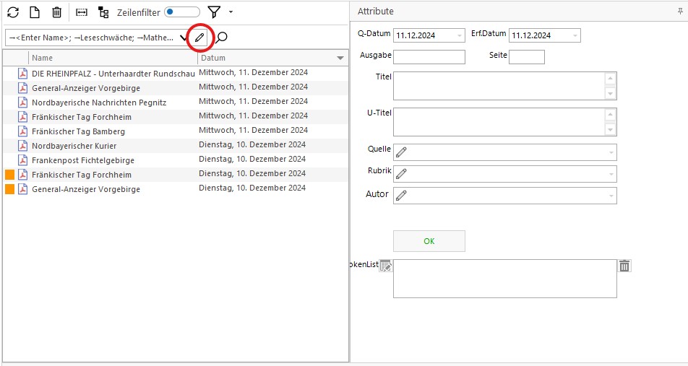Toggle the Zeilenfilter switch

(x=181, y=12)
